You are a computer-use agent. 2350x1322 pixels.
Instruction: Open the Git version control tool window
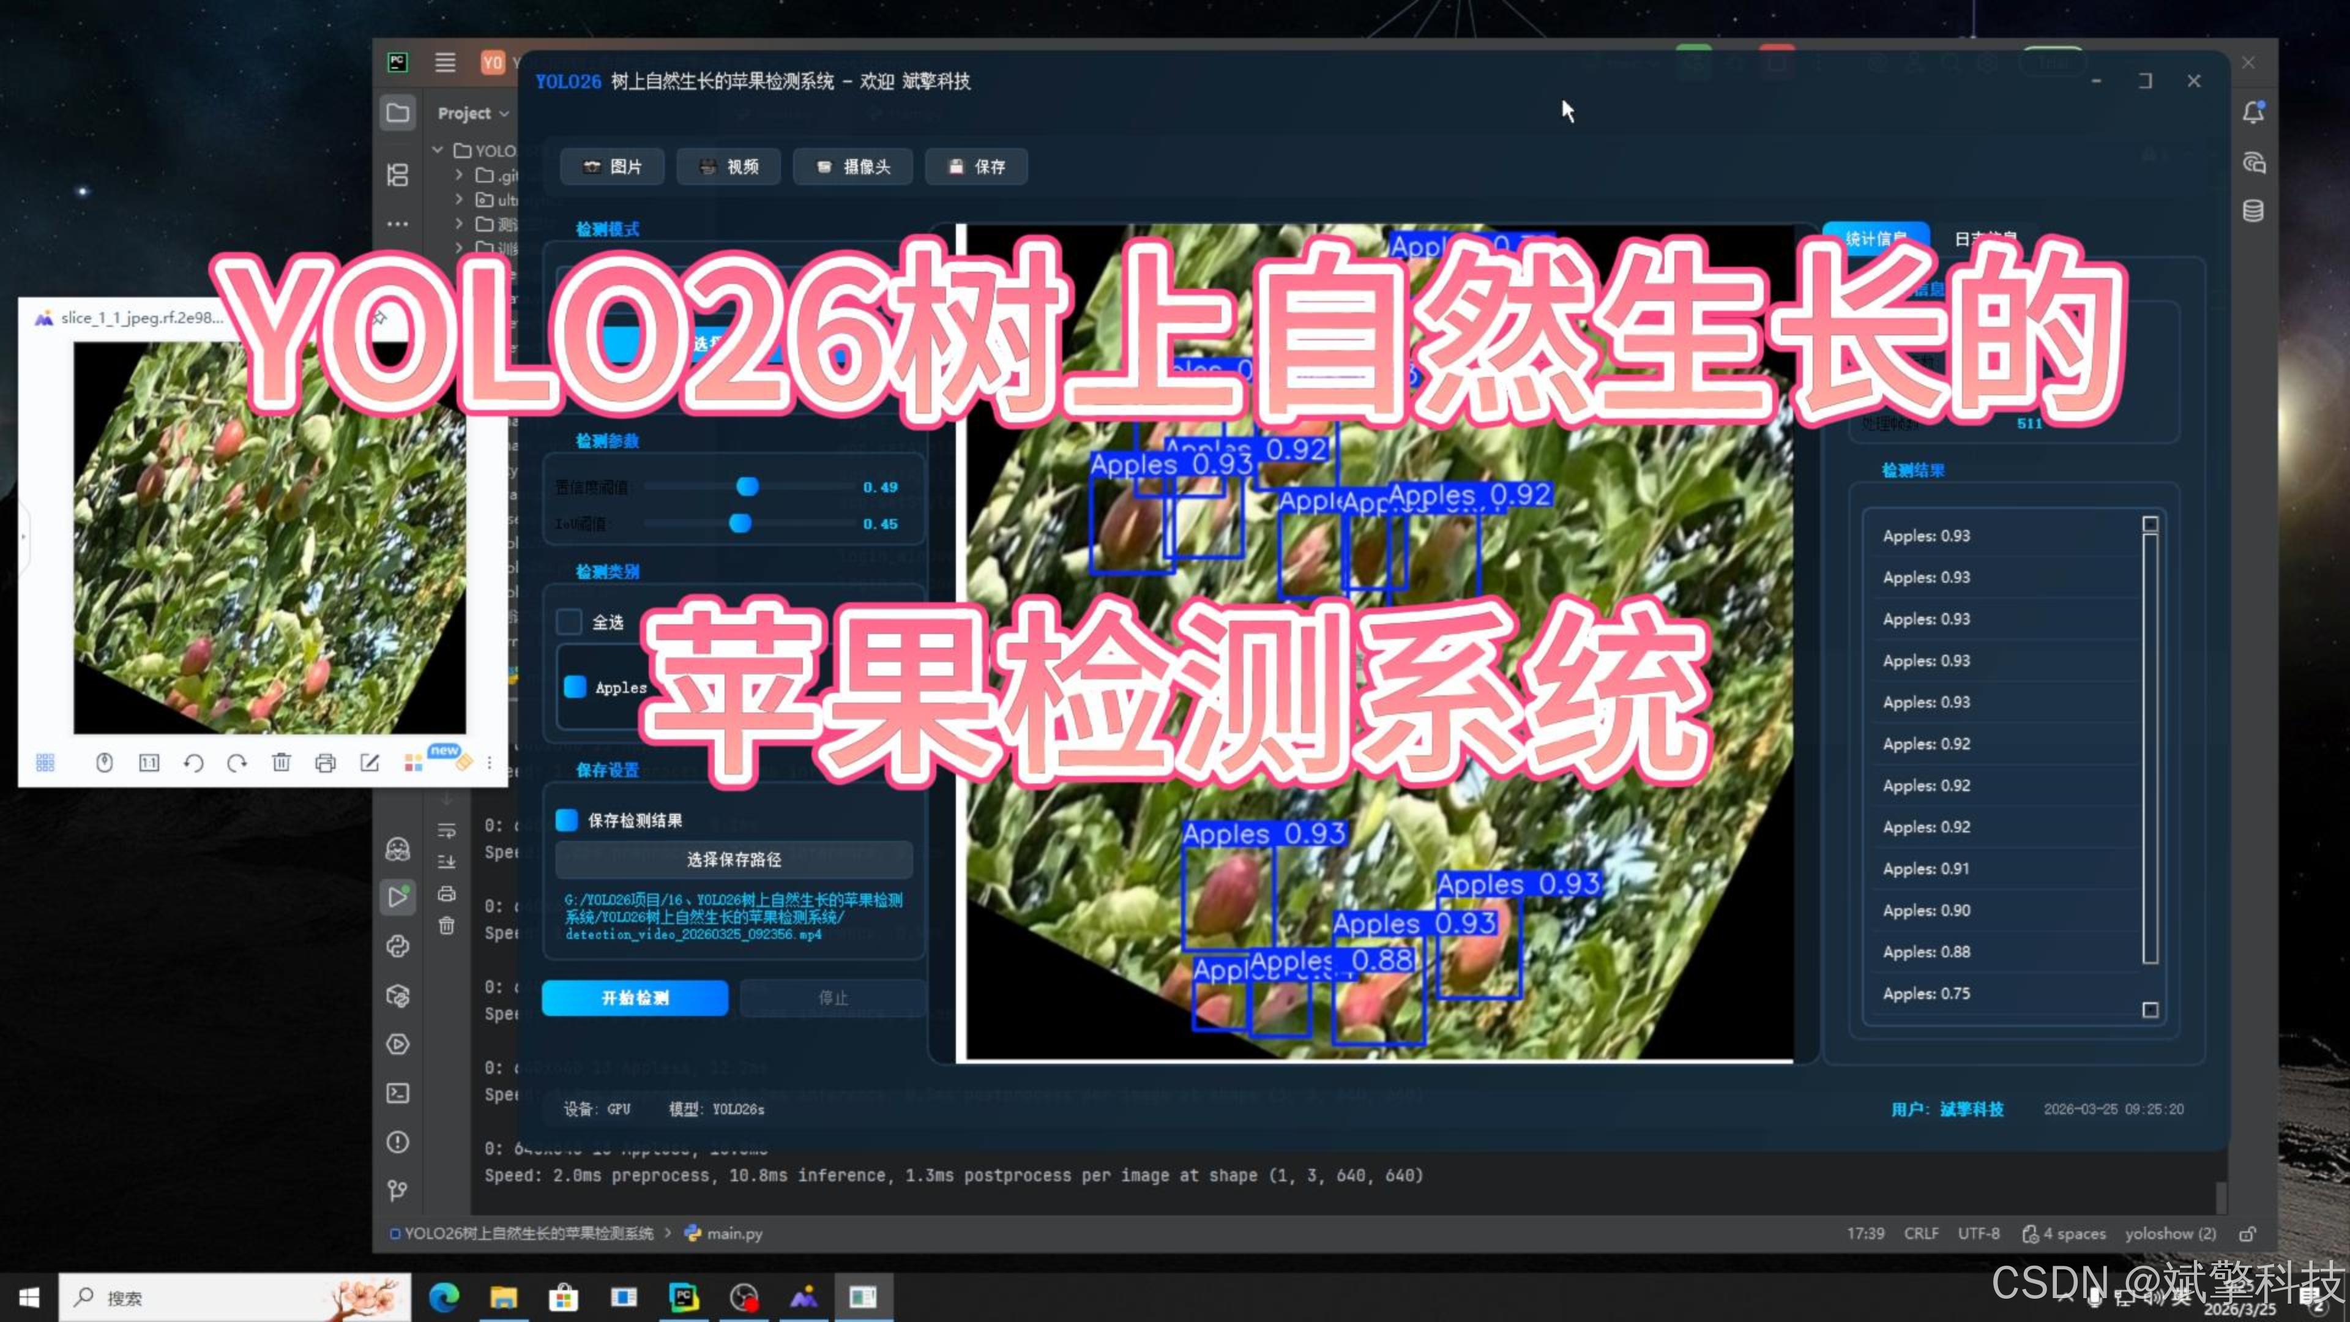[398, 1190]
